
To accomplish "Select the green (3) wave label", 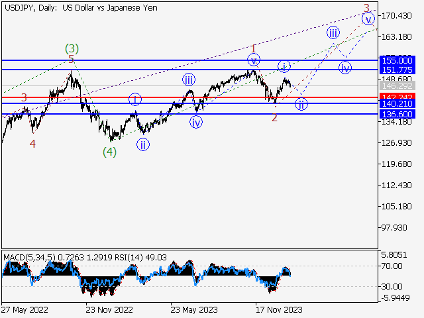I will (x=72, y=49).
